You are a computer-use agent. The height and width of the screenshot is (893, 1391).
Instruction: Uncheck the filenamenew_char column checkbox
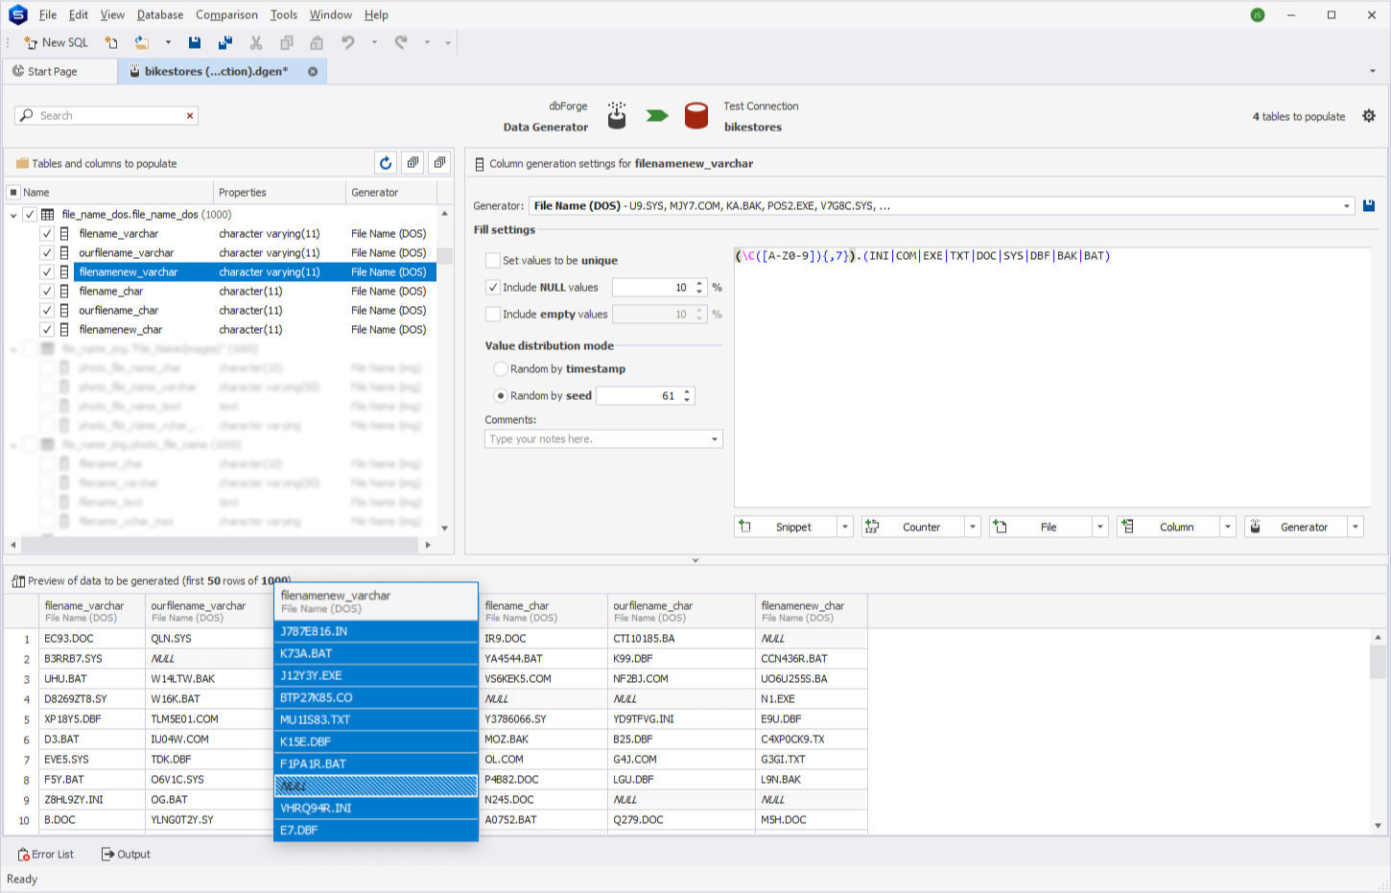(x=46, y=330)
